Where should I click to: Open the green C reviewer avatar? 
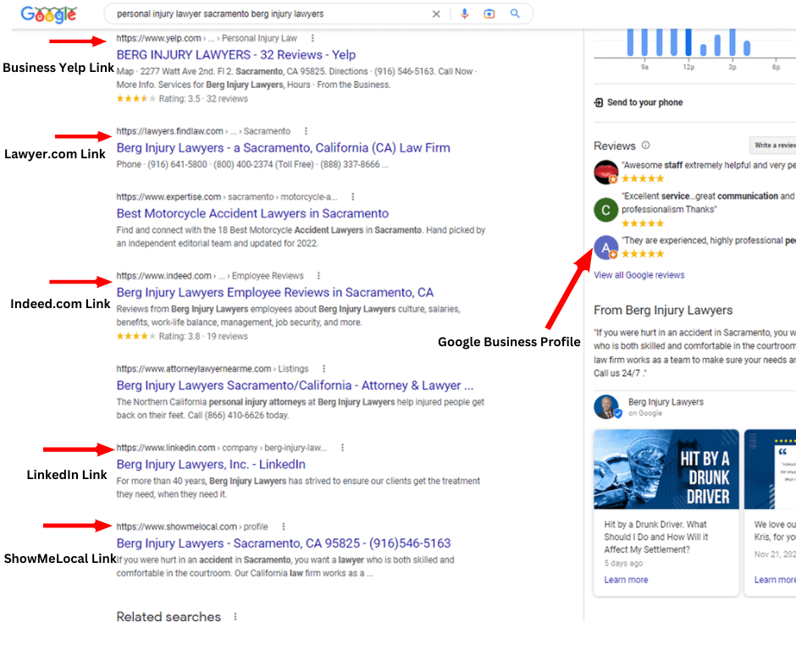(606, 210)
